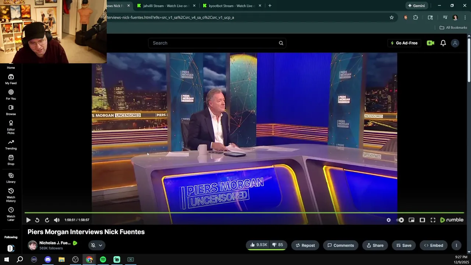Open Library in the sidebar
The image size is (471, 265).
pyautogui.click(x=11, y=178)
